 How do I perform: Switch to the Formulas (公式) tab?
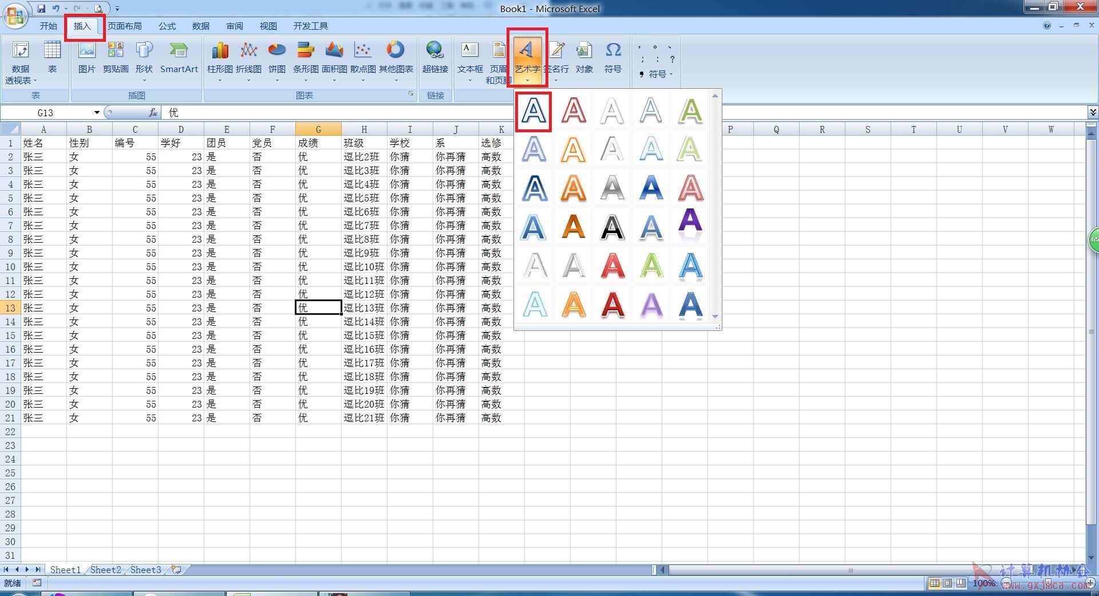[167, 26]
